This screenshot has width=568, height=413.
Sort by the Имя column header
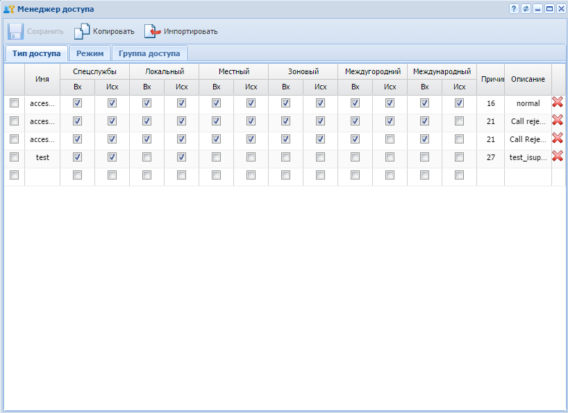[x=42, y=80]
